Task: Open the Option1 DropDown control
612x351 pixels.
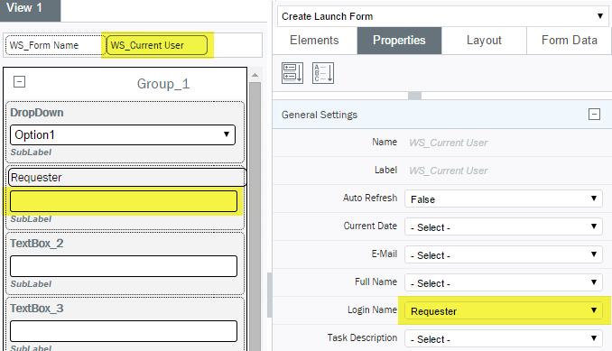Action: click(123, 135)
